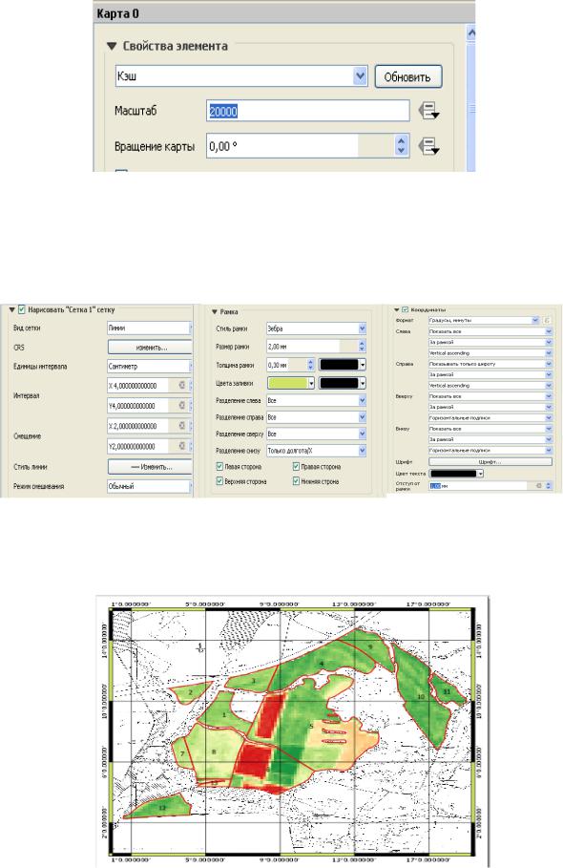Image resolution: width=563 pixels, height=868 pixels.
Task: Open Разделение сверху dropdown
Action: coord(317,434)
